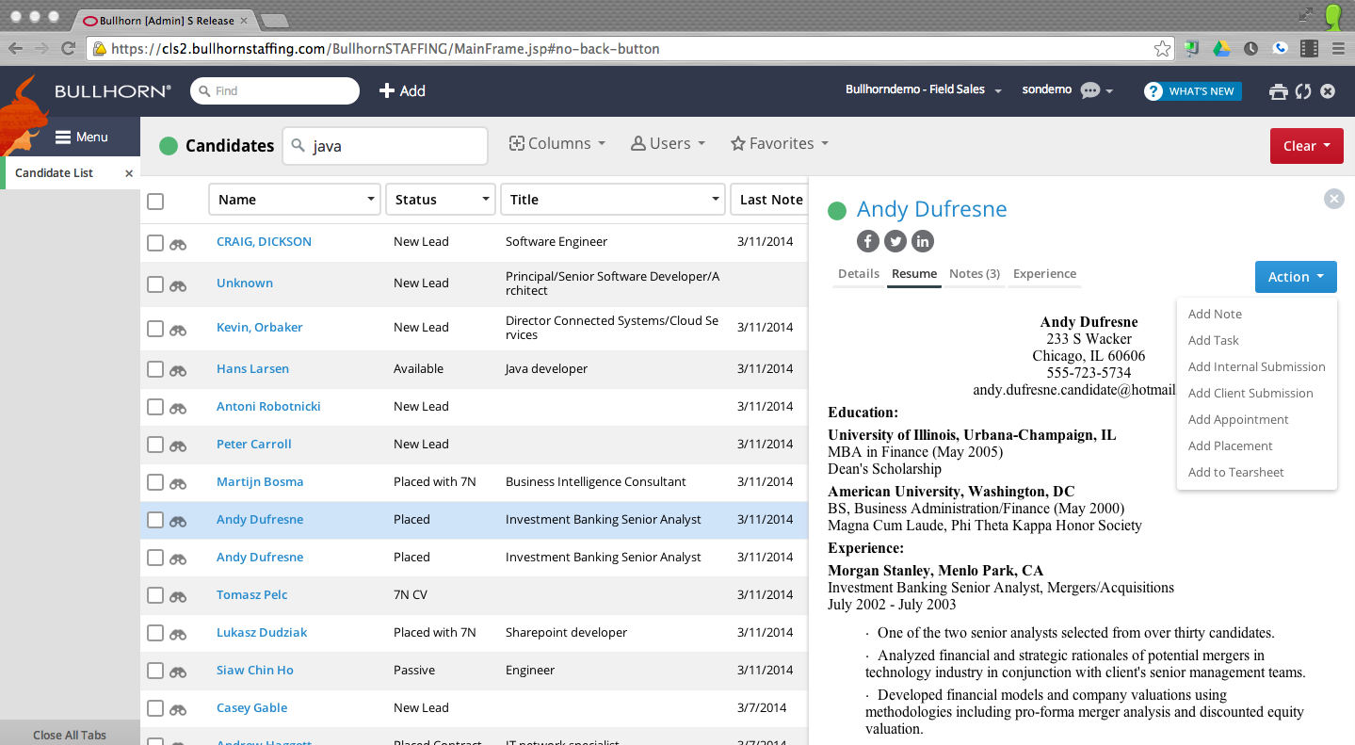Open the Users dropdown
The height and width of the screenshot is (745, 1355).
click(x=668, y=143)
